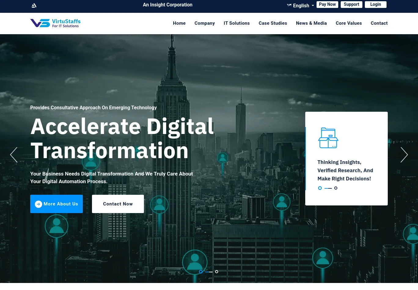The height and width of the screenshot is (290, 418).
Task: Select last hero slider pagination dot
Action: [x=217, y=272]
